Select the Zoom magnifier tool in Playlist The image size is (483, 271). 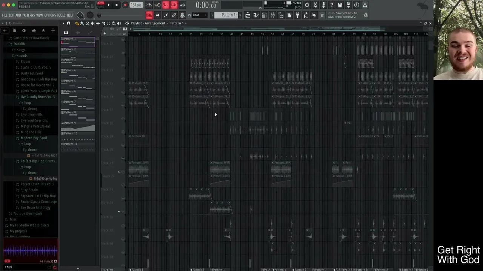pos(114,23)
